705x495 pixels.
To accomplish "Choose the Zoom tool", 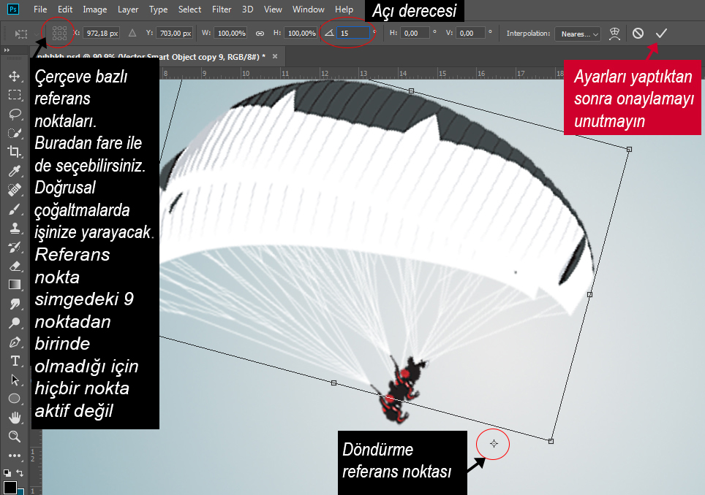I will coord(15,436).
